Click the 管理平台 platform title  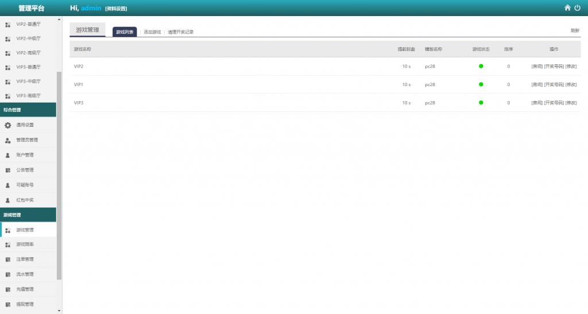[x=32, y=8]
